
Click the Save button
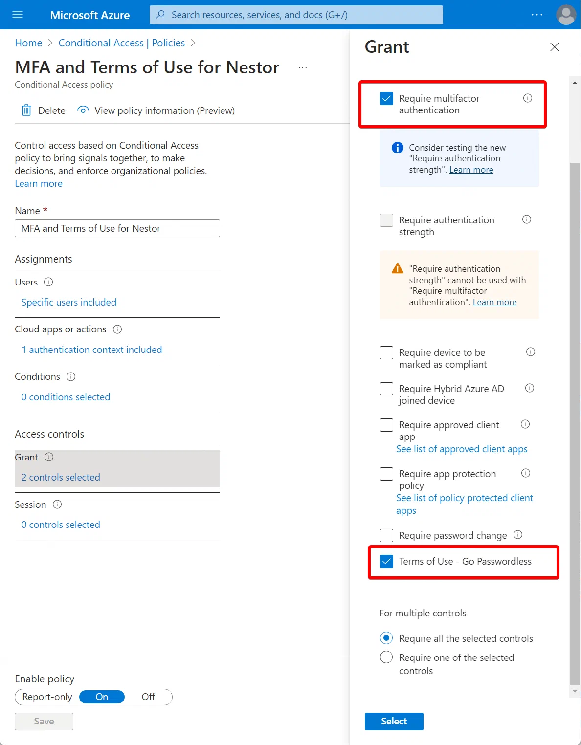tap(44, 721)
